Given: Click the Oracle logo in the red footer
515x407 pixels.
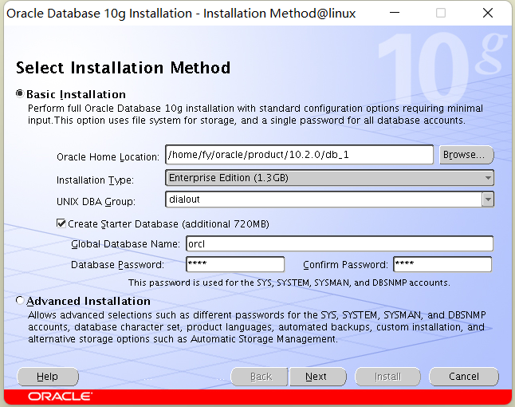Looking at the screenshot, I should 60,397.
